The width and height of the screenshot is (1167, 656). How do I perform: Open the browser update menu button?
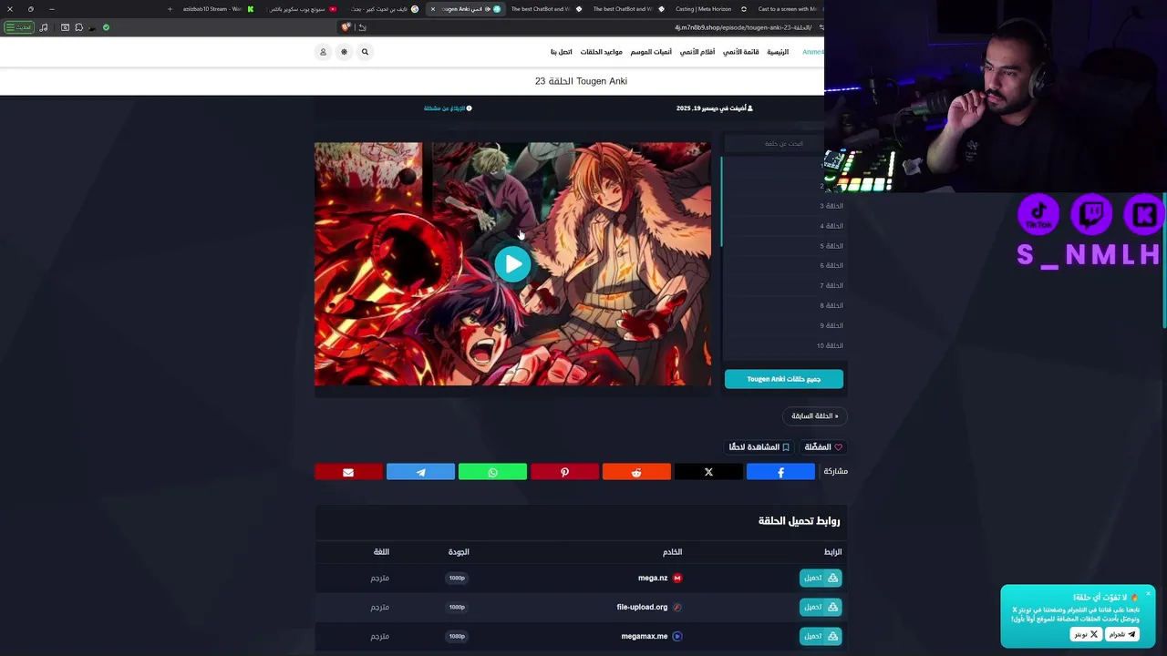tap(18, 27)
